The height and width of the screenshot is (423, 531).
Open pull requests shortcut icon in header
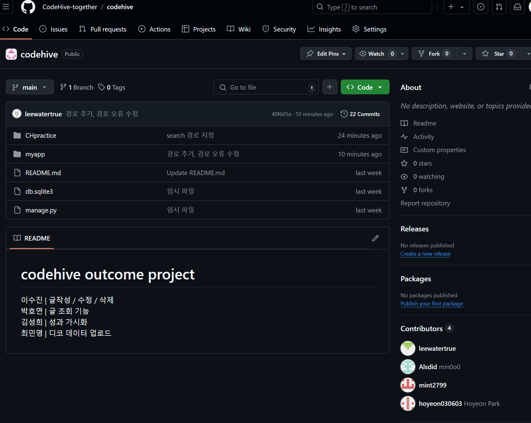499,7
